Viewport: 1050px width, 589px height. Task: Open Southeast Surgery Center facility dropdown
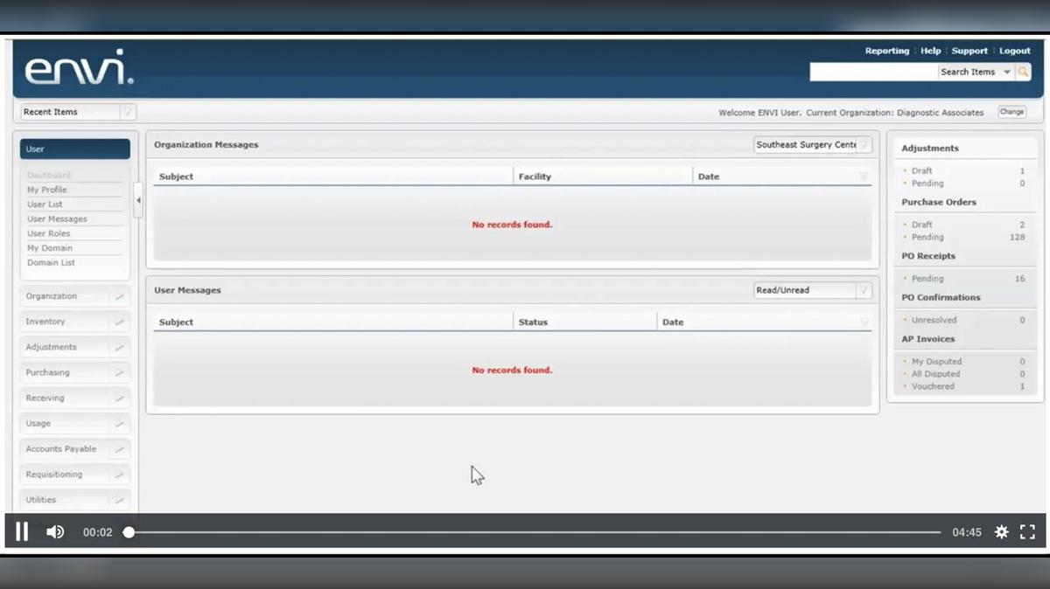pyautogui.click(x=813, y=145)
